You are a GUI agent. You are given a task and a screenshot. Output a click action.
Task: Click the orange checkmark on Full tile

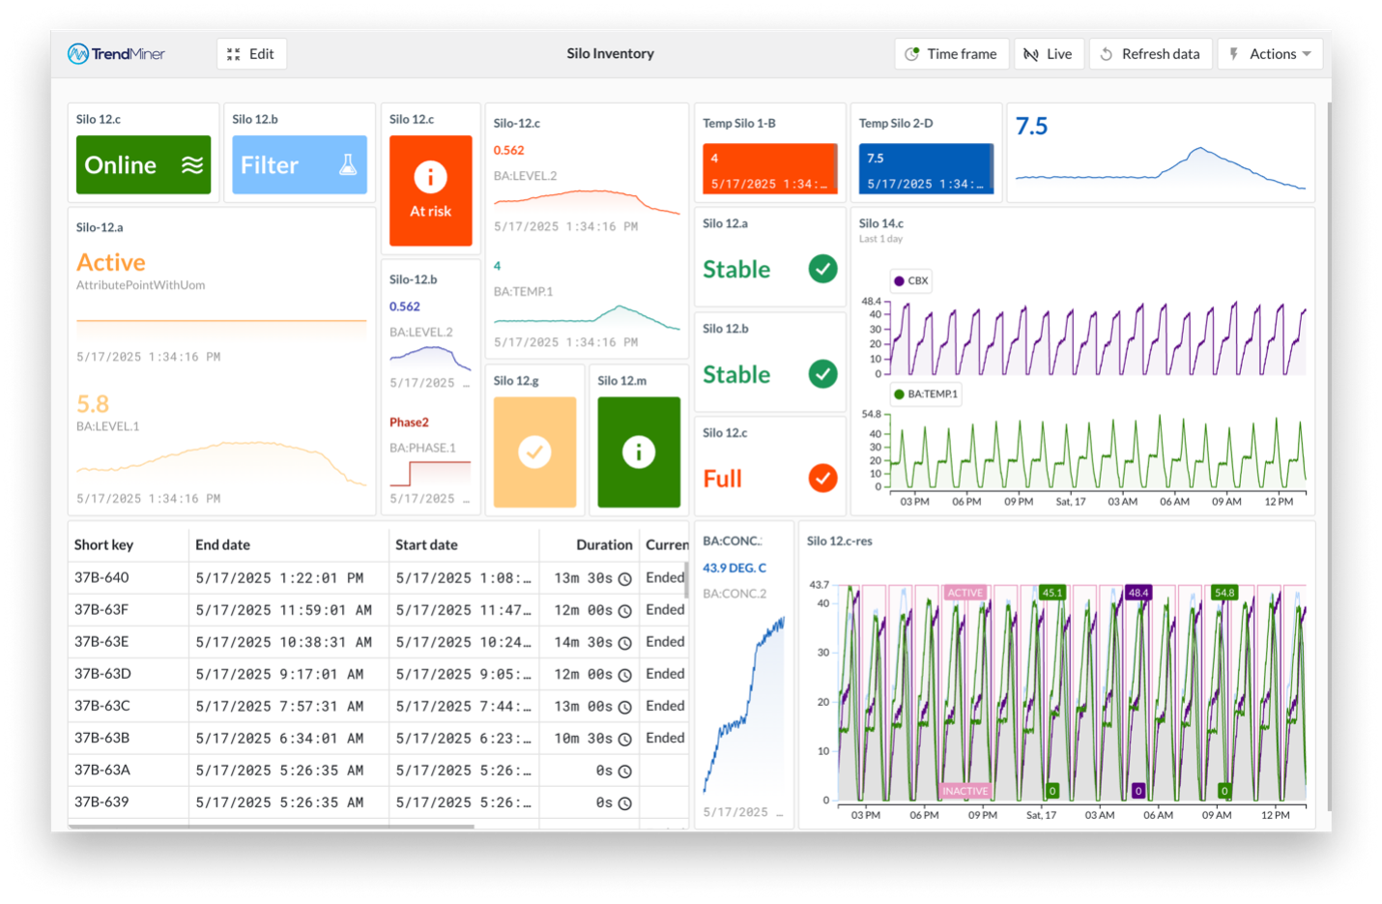click(x=822, y=478)
